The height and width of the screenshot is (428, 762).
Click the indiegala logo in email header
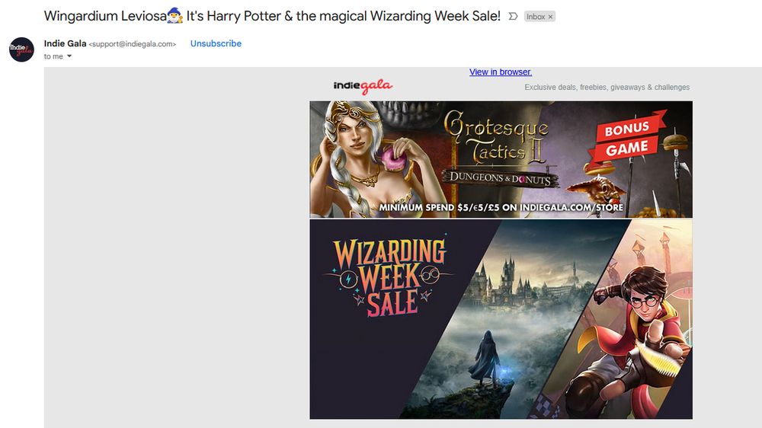pos(363,86)
